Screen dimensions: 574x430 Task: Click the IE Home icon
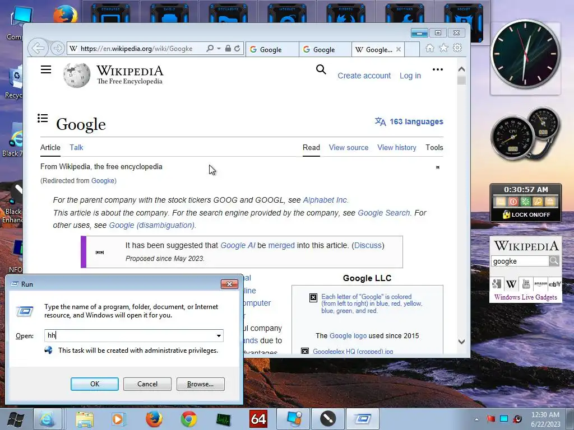pyautogui.click(x=430, y=48)
